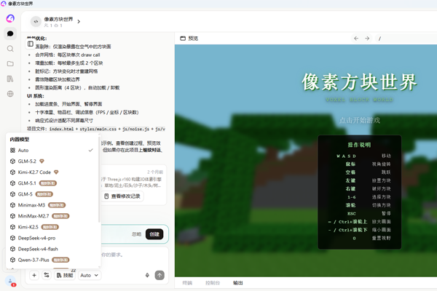437x291 pixels.
Task: Open the library books sidebar icon
Action: [x=10, y=79]
